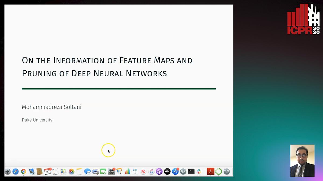Image resolution: width=323 pixels, height=181 pixels.
Task: Open Slack from the dock
Action: 199,171
